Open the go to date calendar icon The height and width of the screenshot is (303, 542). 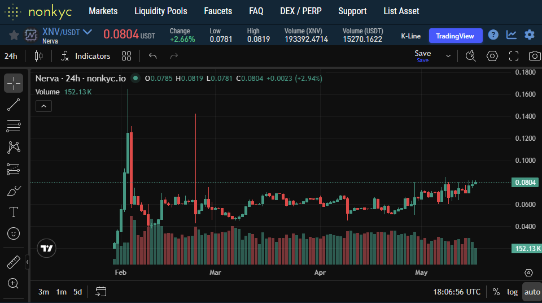click(100, 292)
